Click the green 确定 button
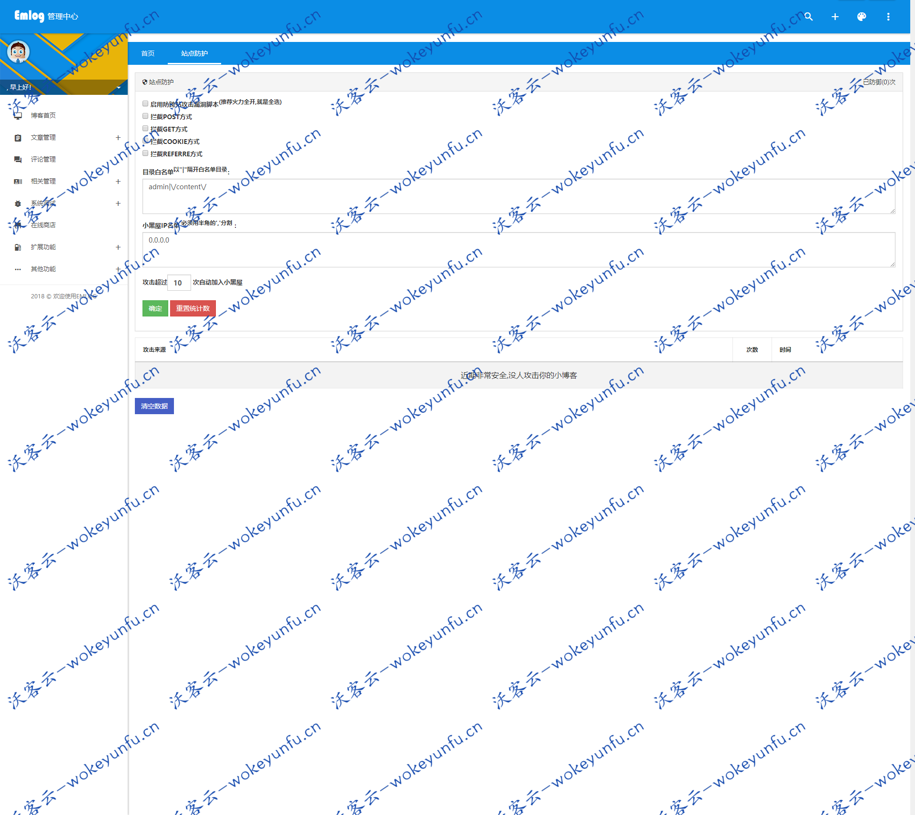 (155, 308)
